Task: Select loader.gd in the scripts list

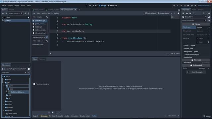Action: click(40, 27)
